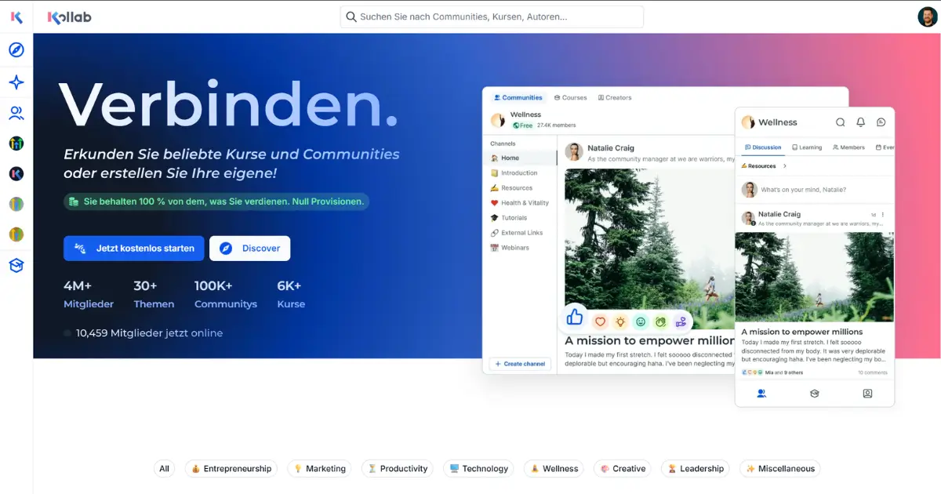Add the heart reaction to Natalie's post

600,321
